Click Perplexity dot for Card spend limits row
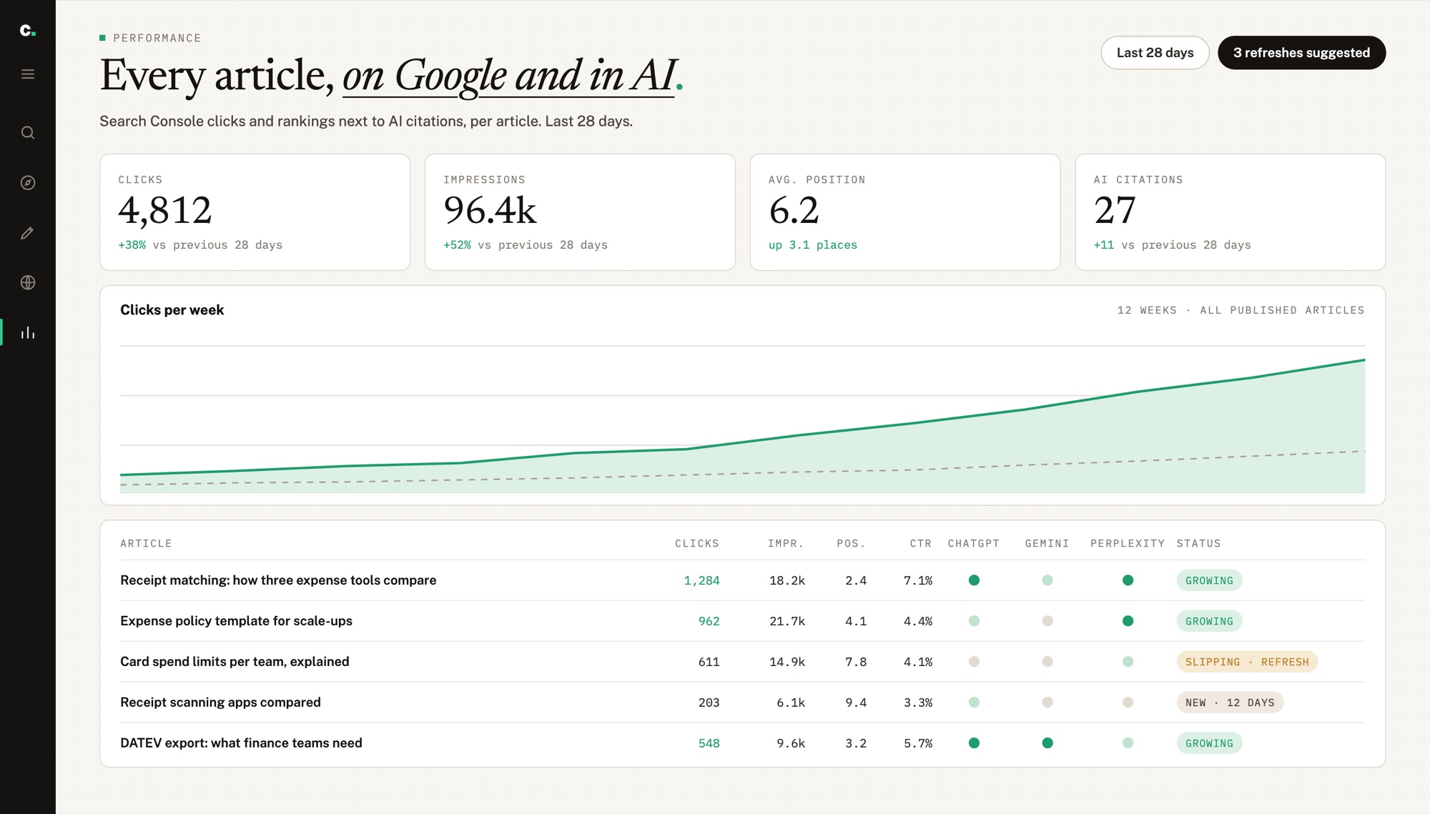This screenshot has width=1430, height=814. click(x=1128, y=662)
